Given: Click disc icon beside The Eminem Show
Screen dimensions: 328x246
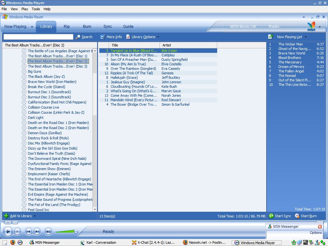Looking at the screenshot, I should (x=24, y=169).
